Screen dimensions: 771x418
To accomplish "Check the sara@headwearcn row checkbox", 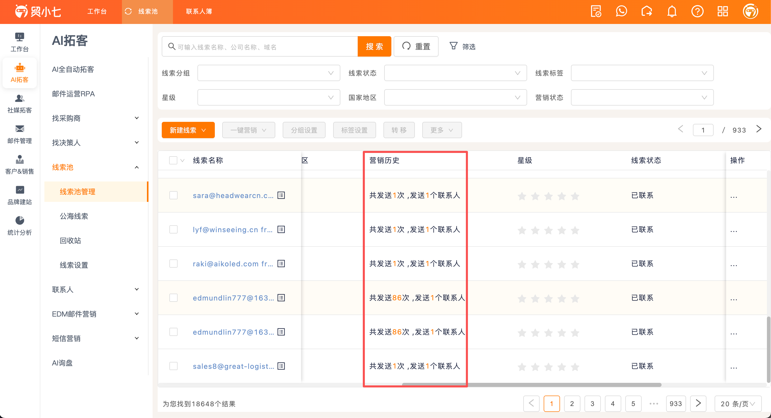I will [x=173, y=195].
